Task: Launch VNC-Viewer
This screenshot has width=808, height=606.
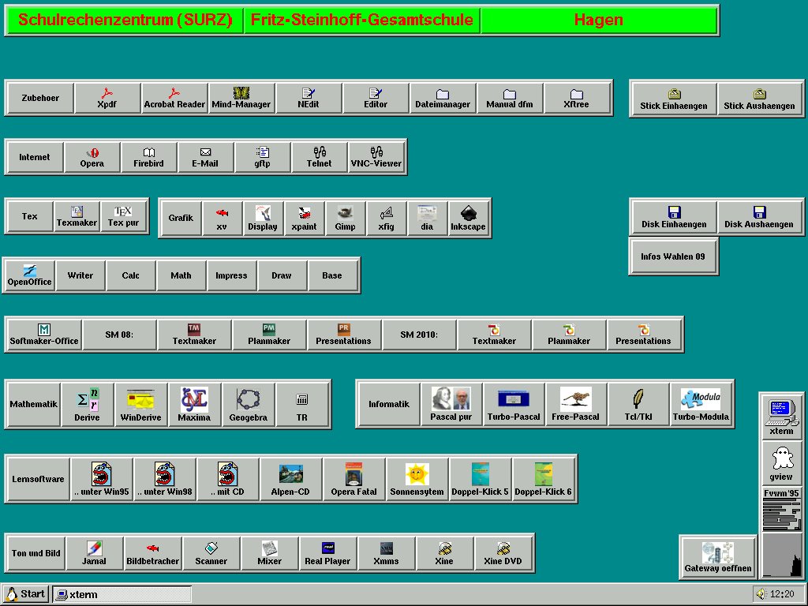Action: click(376, 157)
